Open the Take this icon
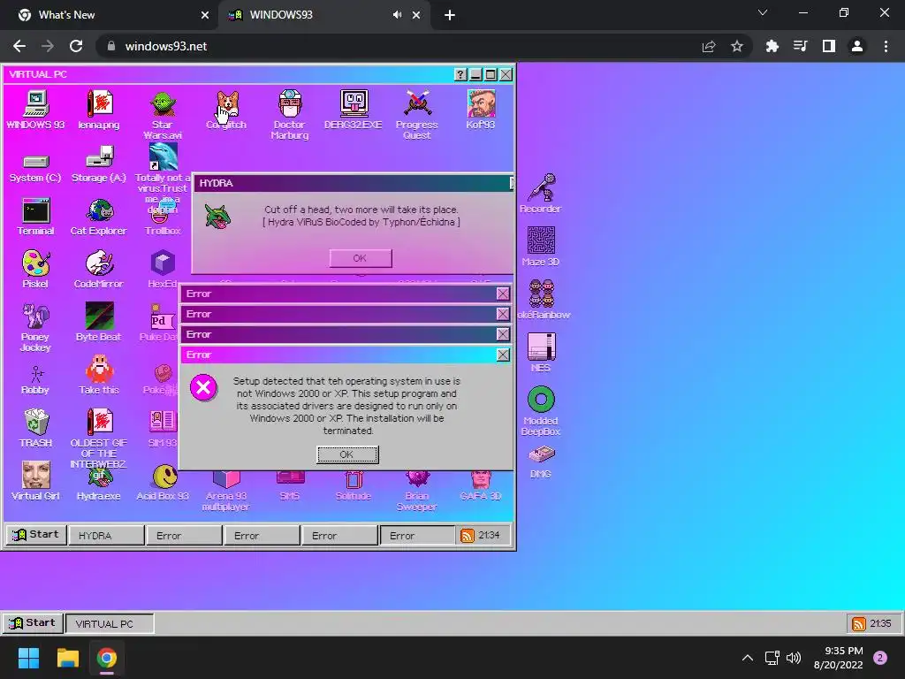Viewport: 905px width, 679px height. [x=99, y=370]
